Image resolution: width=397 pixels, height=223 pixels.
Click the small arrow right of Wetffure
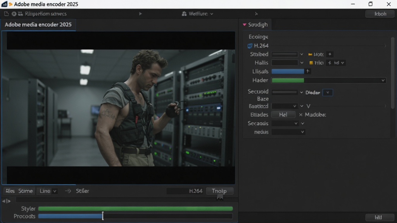(x=256, y=14)
